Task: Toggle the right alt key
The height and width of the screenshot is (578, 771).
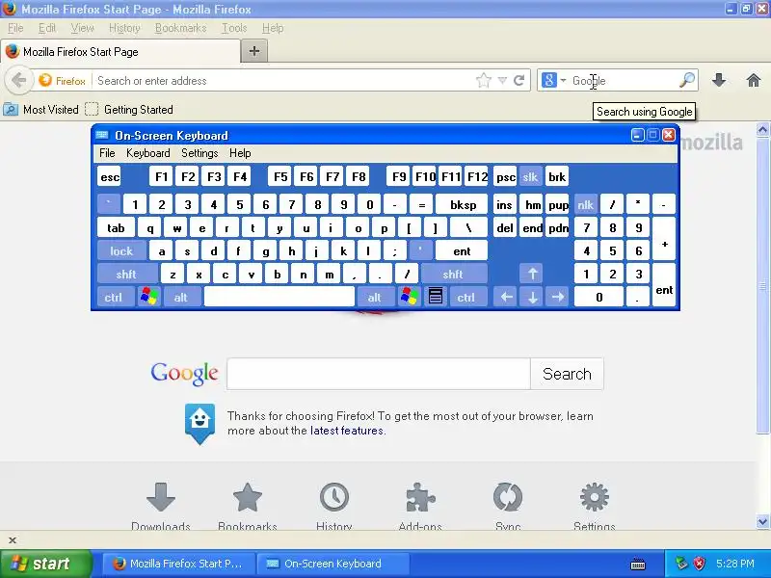Action: coord(375,297)
